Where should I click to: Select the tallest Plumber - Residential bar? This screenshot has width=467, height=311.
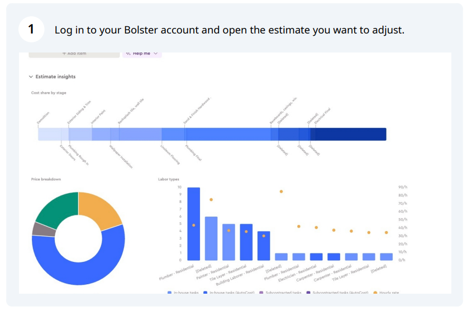pyautogui.click(x=194, y=224)
